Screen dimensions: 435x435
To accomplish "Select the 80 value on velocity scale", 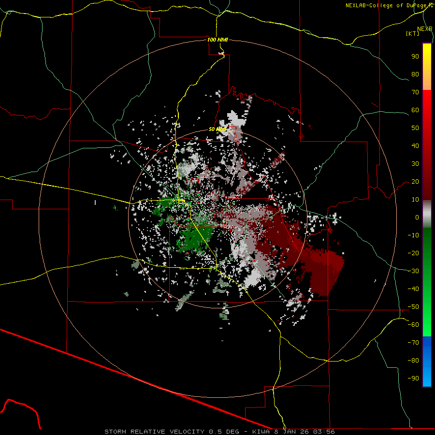I will point(415,74).
